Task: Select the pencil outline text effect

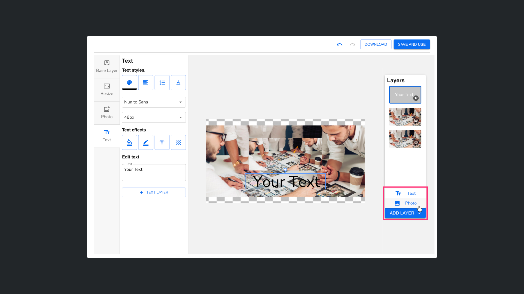Action: point(146,142)
